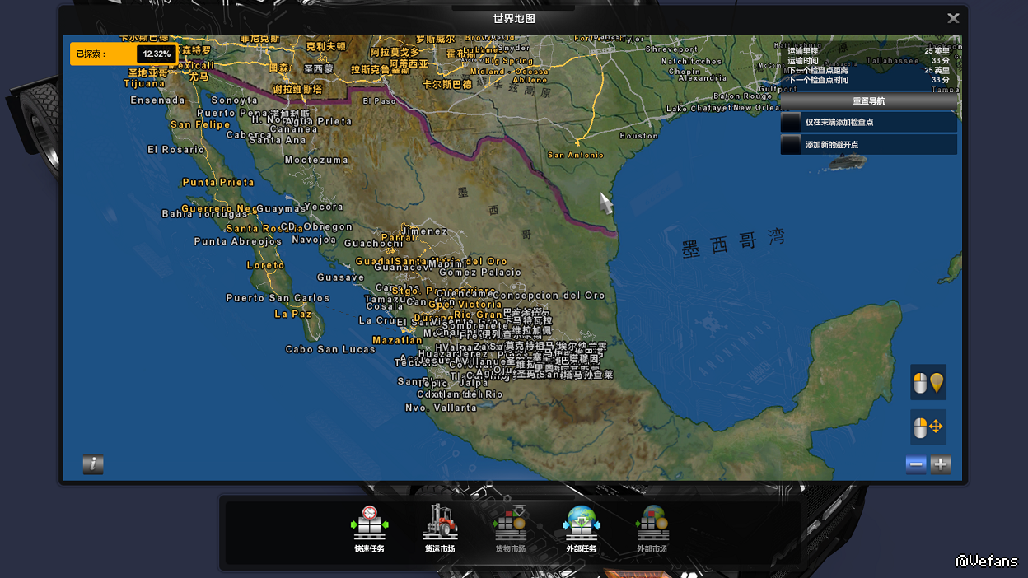Select the Guasave city label
The height and width of the screenshot is (578, 1028).
tap(341, 278)
